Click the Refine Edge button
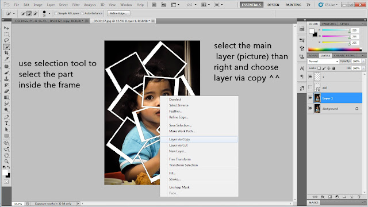The height and width of the screenshot is (207, 368). (x=118, y=13)
